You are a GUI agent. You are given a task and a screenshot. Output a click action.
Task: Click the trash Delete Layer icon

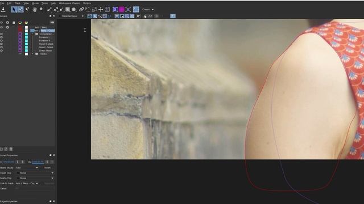[11, 149]
